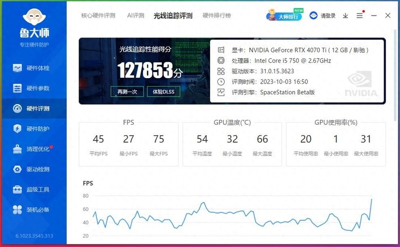Click driver version 31.0.15.3623

click(x=277, y=71)
